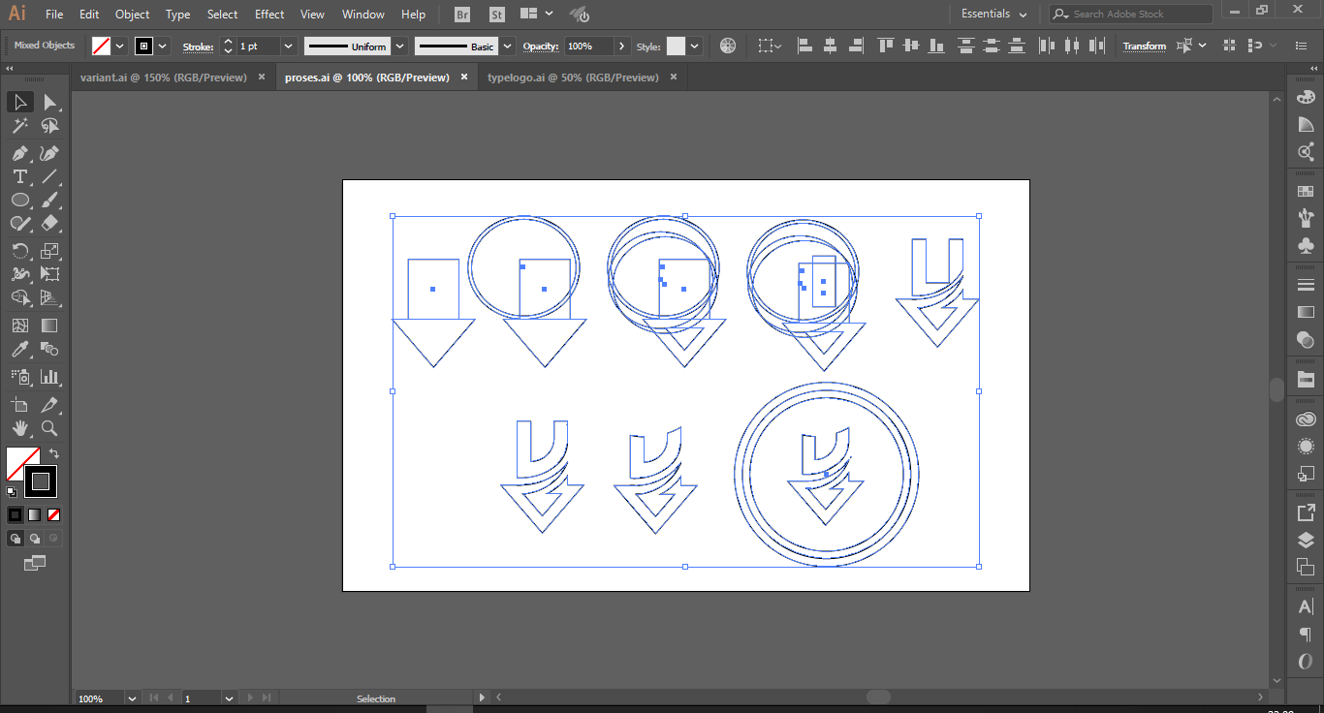
Task: Select the Line Segment tool
Action: 50,176
